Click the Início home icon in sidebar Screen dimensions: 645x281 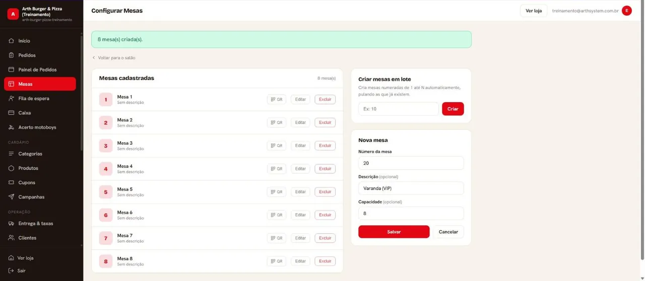pyautogui.click(x=11, y=41)
